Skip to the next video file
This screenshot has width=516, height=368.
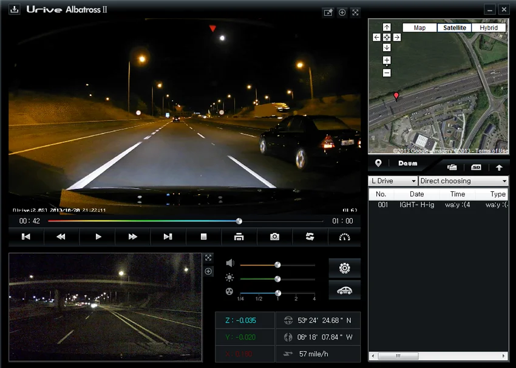click(x=168, y=237)
